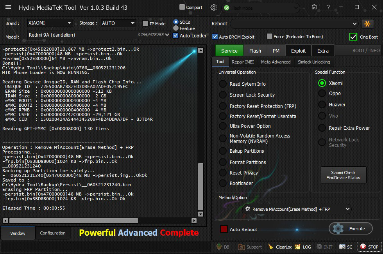Clear the log with the broom icon
The image size is (383, 254).
coord(271,247)
